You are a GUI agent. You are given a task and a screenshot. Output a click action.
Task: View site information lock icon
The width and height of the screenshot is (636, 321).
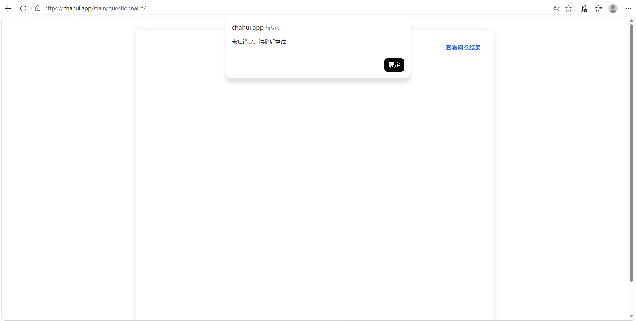(x=38, y=8)
